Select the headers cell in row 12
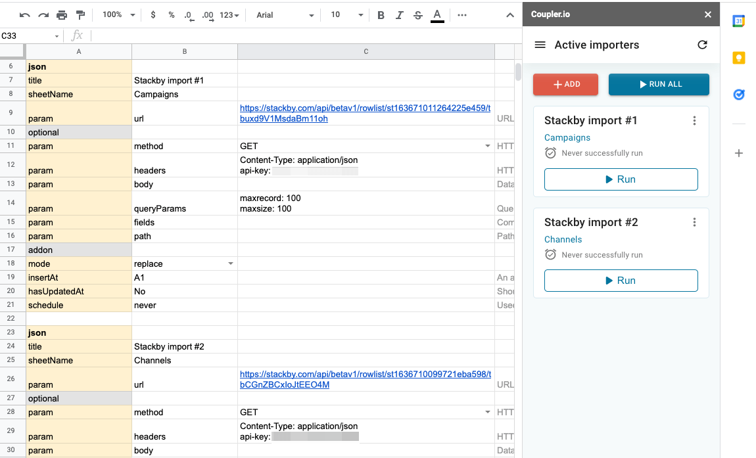 (185, 166)
